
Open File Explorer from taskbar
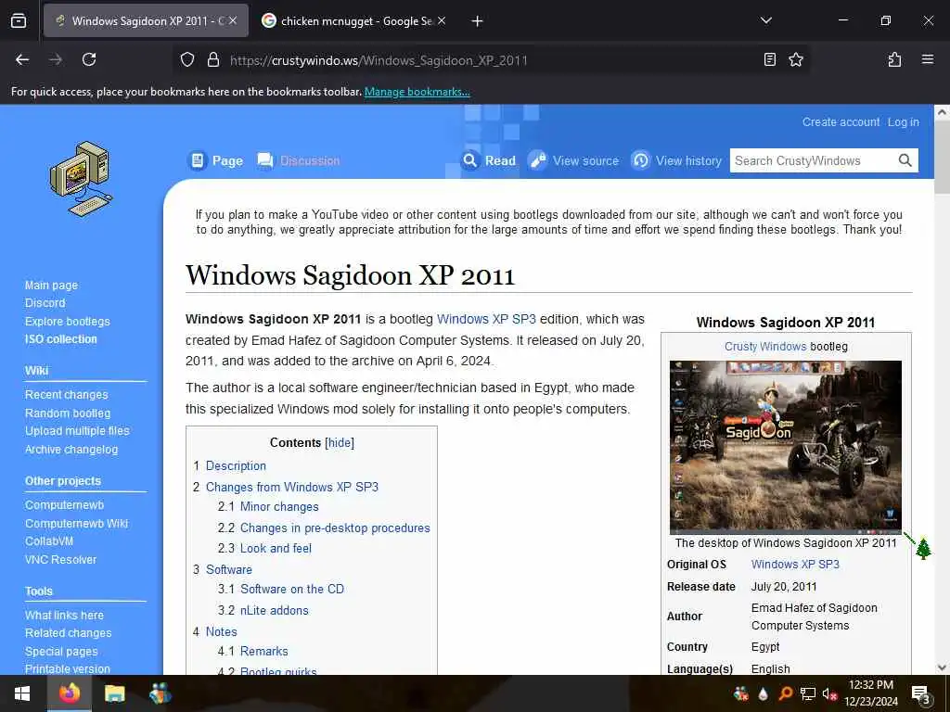tap(114, 693)
